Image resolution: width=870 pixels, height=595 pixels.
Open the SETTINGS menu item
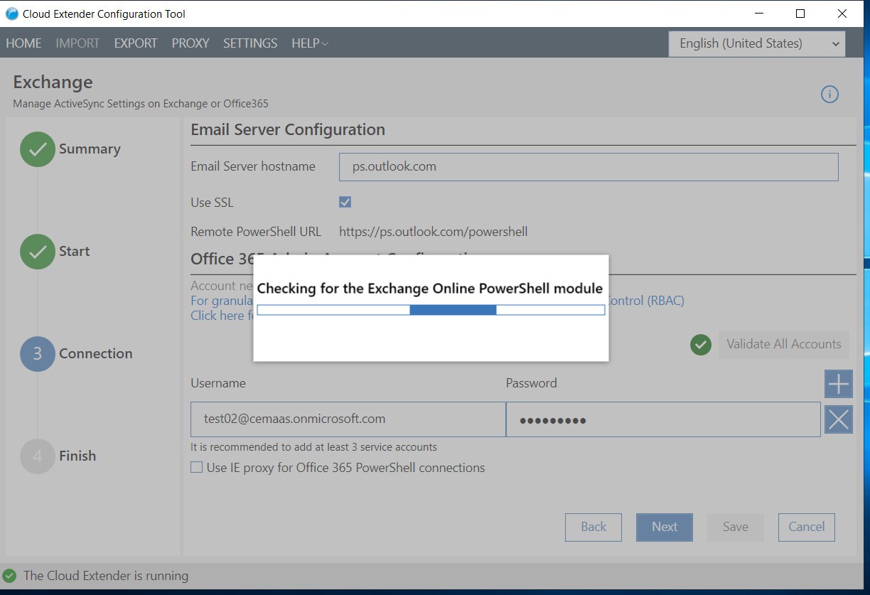point(249,43)
